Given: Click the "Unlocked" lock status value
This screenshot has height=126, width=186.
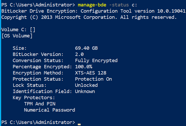Looking at the screenshot, I should point(86,85).
